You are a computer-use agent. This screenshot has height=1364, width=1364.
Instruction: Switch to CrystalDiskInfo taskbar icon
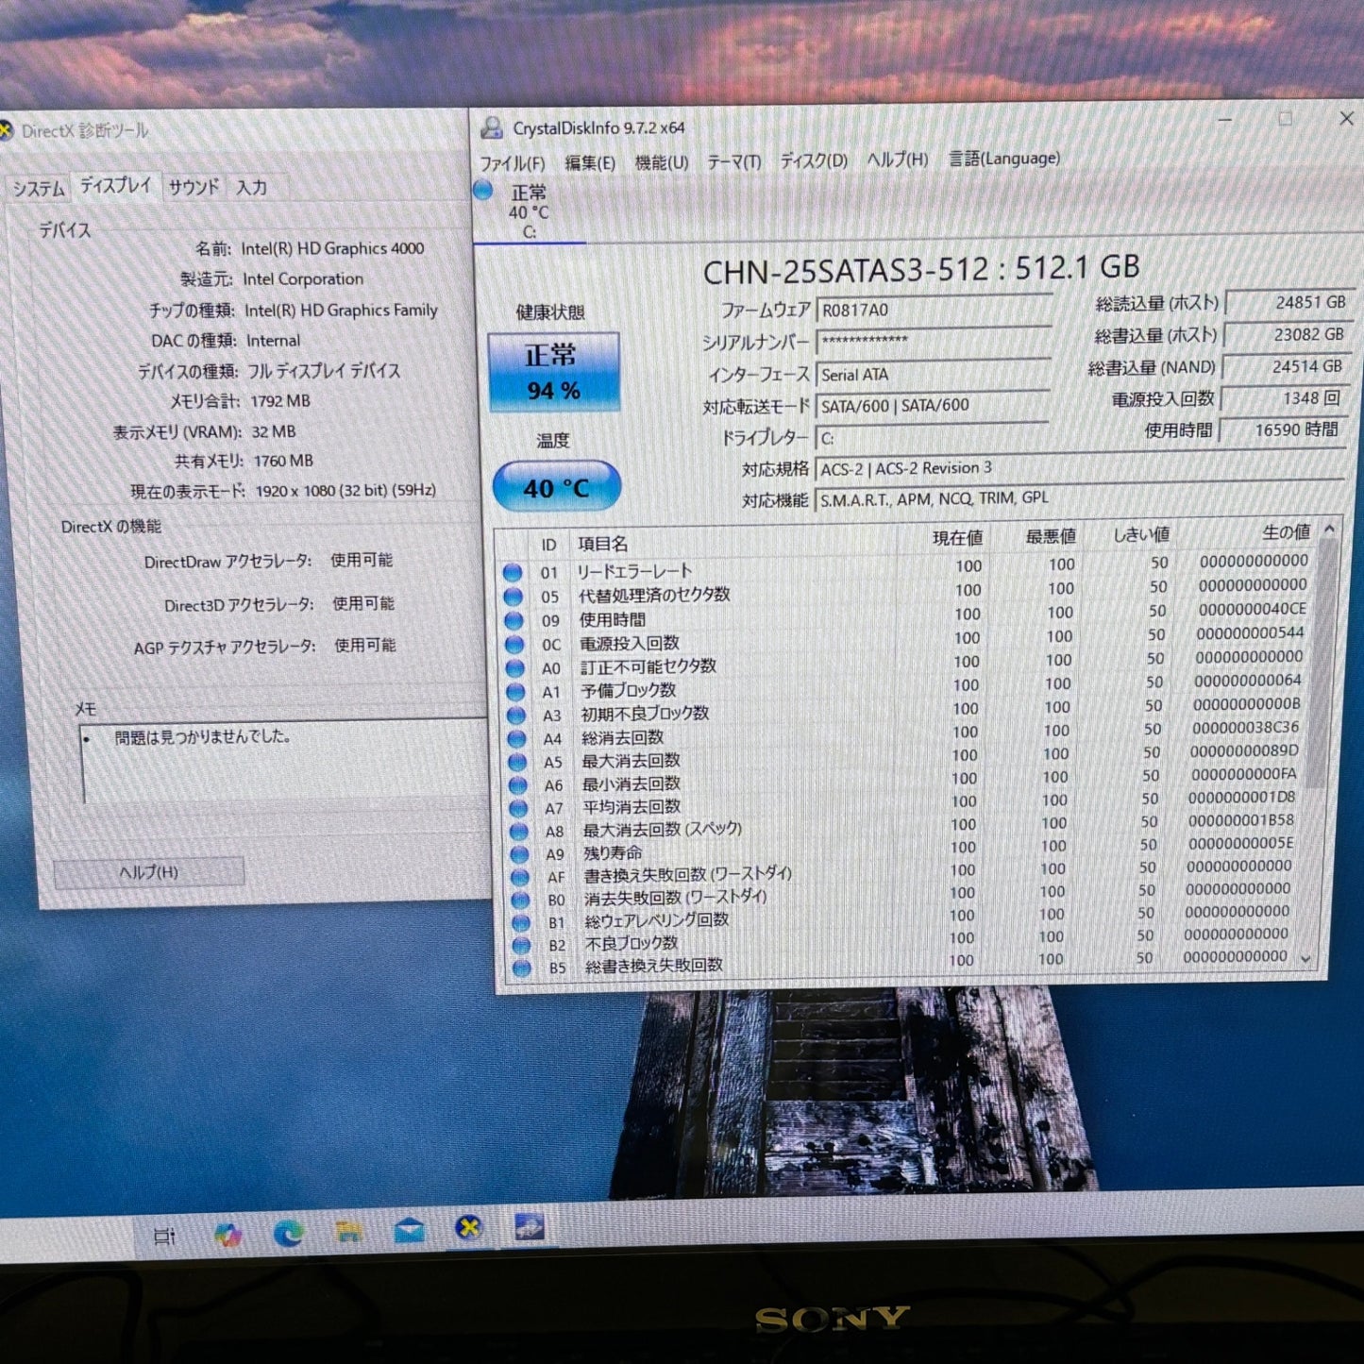click(529, 1227)
